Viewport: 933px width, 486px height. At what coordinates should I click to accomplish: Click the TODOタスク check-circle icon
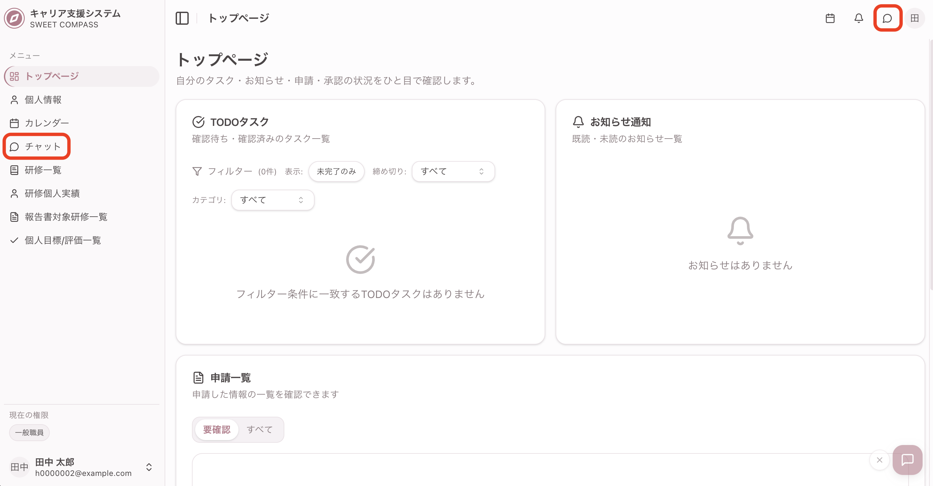198,122
